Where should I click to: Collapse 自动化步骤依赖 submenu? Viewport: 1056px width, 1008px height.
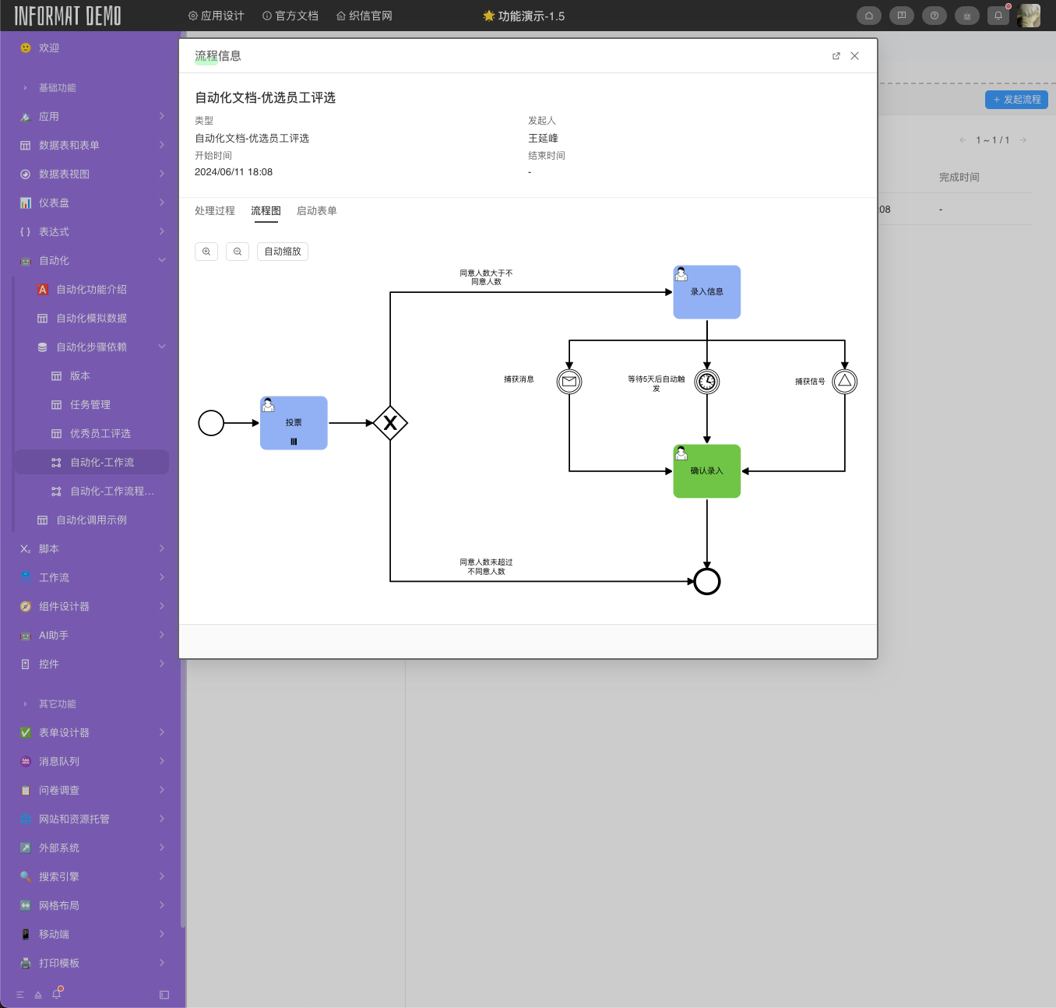coord(162,347)
